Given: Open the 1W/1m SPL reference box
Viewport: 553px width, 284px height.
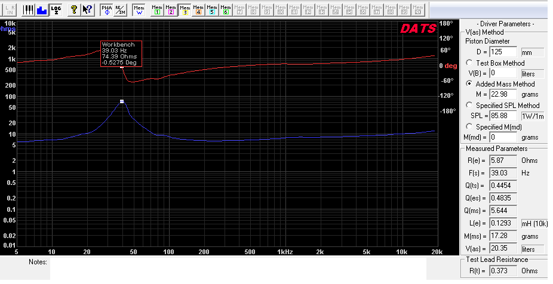Looking at the screenshot, I should point(533,116).
